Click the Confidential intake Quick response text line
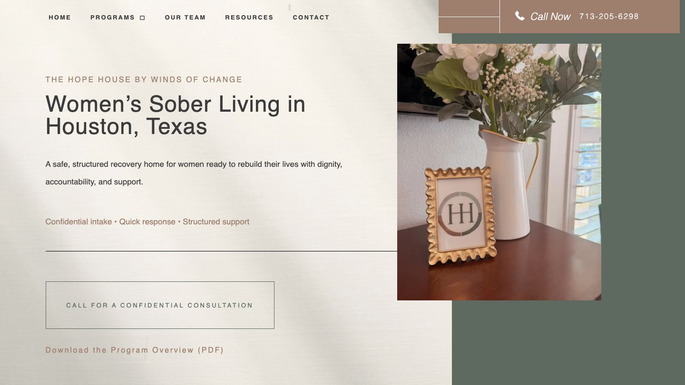685x385 pixels. click(147, 222)
